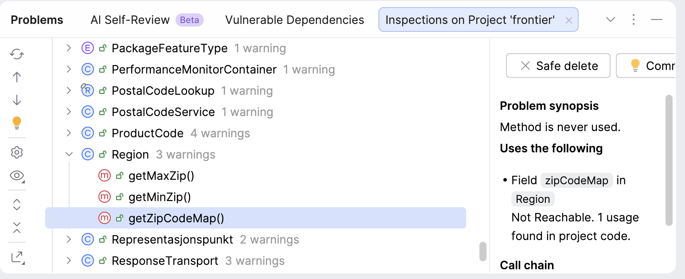Click the tree vertical scrollbar thumb
The height and width of the screenshot is (279, 685).
[x=483, y=251]
